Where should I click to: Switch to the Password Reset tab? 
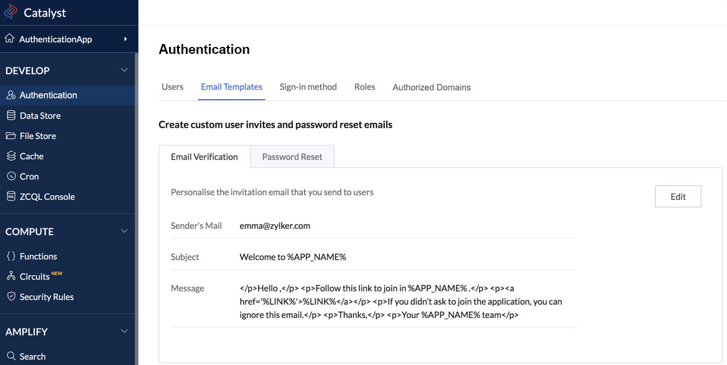click(292, 156)
